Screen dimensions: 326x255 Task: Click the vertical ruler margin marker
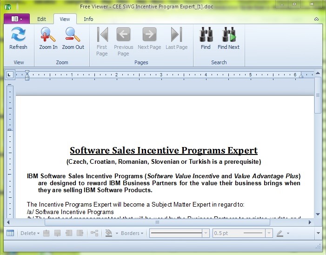(10, 130)
